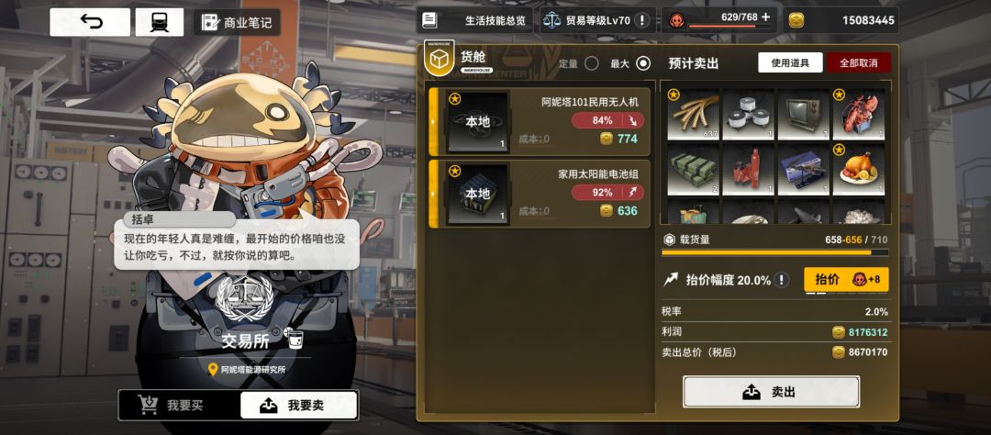Screen dimensions: 991x435
Task: Expand arrow on 阿妮塔101民用无人机 row
Action: tap(433, 121)
